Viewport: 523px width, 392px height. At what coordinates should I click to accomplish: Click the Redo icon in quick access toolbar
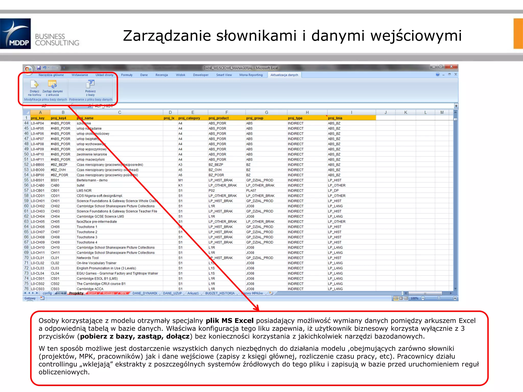[x=53, y=68]
